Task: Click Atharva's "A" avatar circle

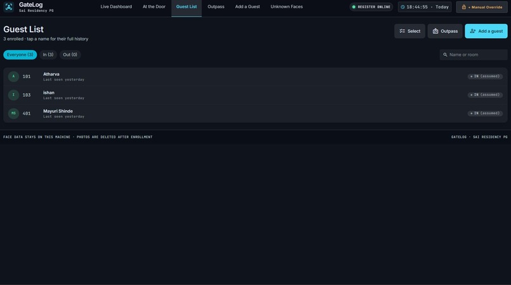Action: [13, 76]
